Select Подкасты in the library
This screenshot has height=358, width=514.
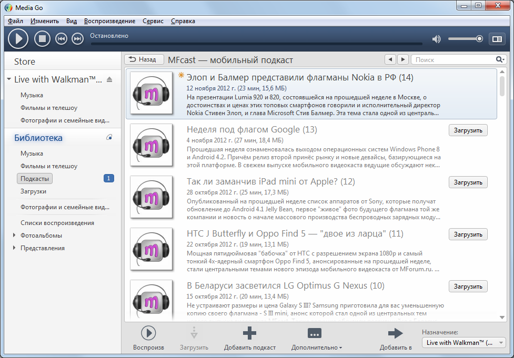pos(35,179)
